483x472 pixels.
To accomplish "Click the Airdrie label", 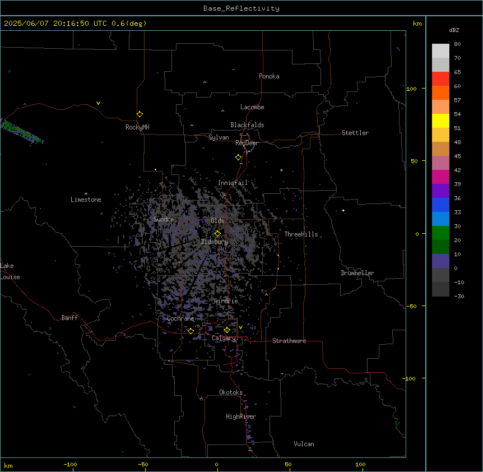I will coord(226,301).
